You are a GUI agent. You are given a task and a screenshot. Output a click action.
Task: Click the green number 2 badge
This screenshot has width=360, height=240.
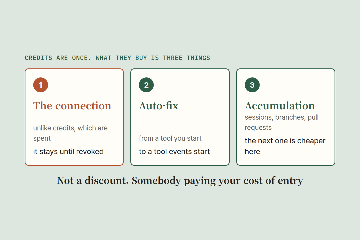pos(146,85)
